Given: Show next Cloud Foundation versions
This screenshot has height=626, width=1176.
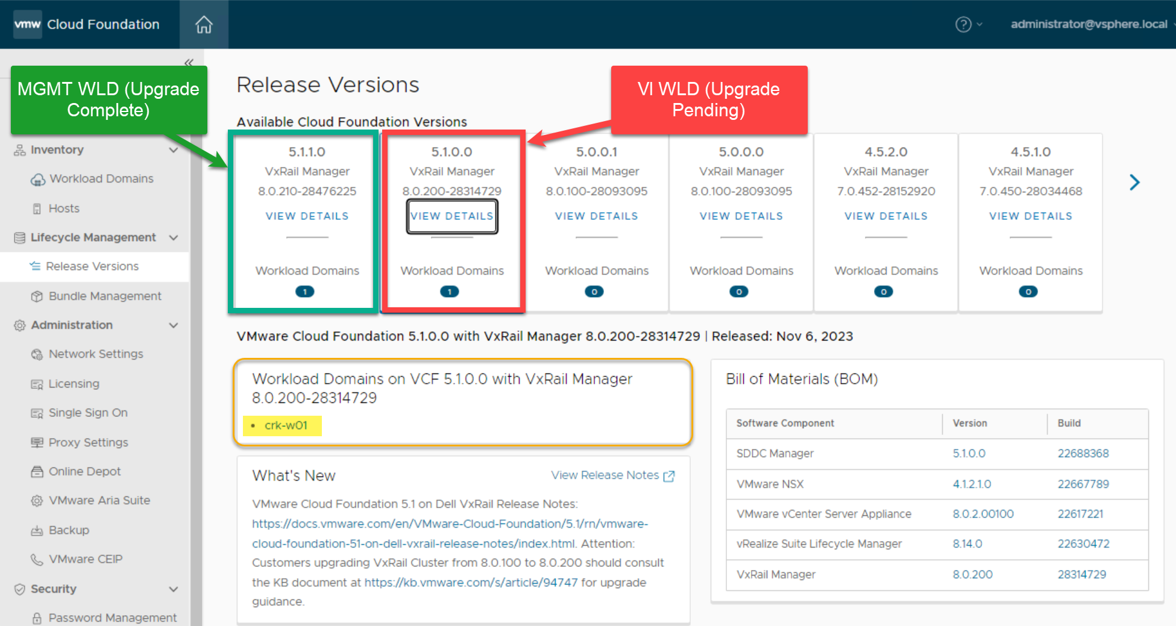Looking at the screenshot, I should click(x=1134, y=183).
